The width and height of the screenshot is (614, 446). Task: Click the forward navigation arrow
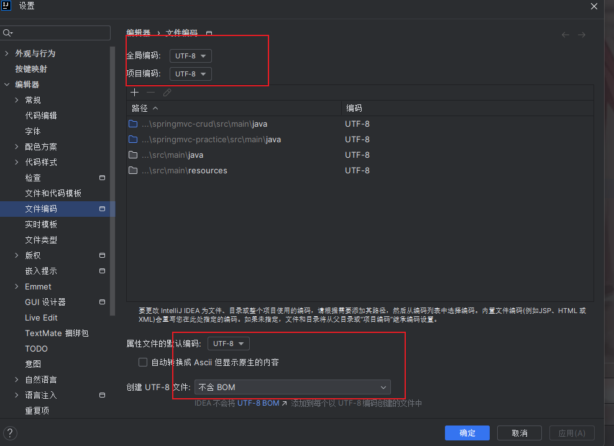582,35
